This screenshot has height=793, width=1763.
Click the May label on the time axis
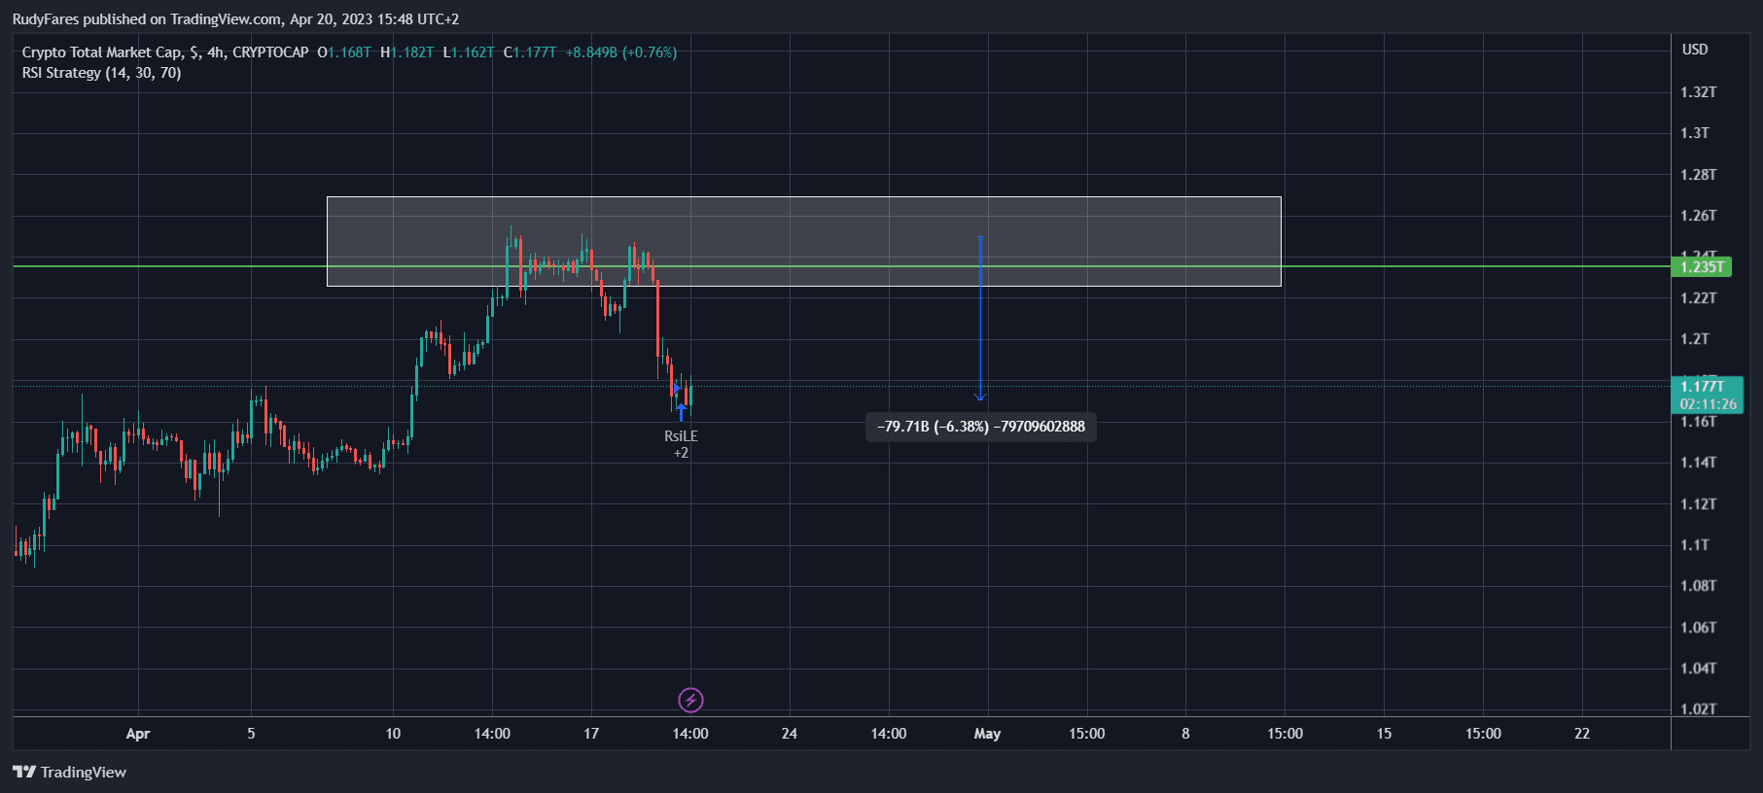[x=987, y=734]
